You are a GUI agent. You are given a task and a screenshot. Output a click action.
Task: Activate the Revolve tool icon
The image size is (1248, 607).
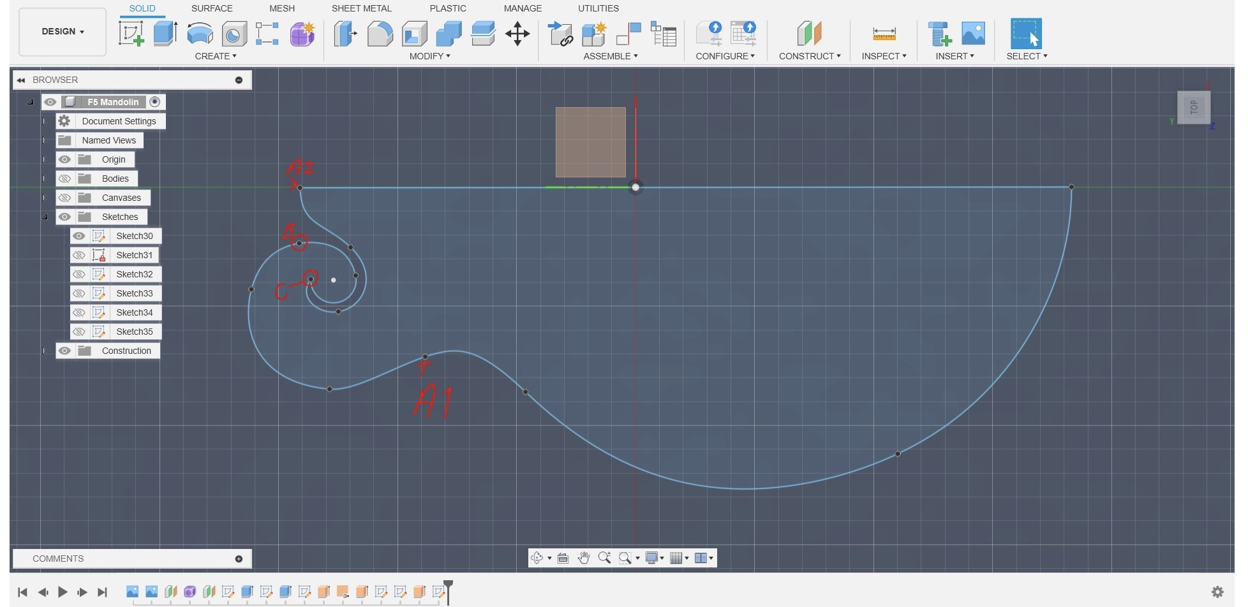[200, 33]
